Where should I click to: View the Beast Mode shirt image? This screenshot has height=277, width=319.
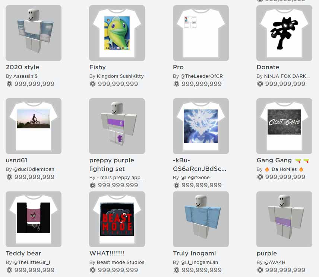(x=117, y=219)
